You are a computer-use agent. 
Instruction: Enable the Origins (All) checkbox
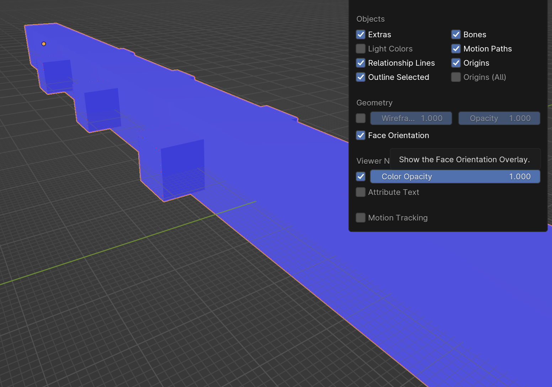pyautogui.click(x=456, y=77)
